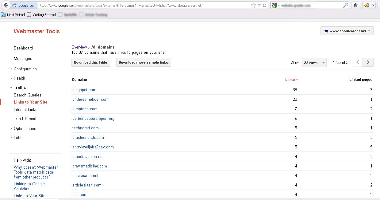Image resolution: width=380 pixels, height=200 pixels.
Task: Sort by the Domains column header
Action: (79, 80)
